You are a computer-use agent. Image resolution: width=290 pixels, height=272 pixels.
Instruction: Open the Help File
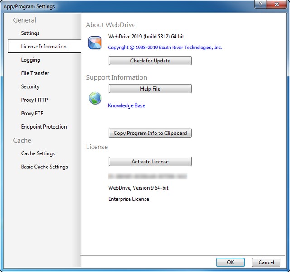pos(150,89)
